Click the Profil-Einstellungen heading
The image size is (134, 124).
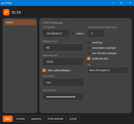tap(53, 23)
